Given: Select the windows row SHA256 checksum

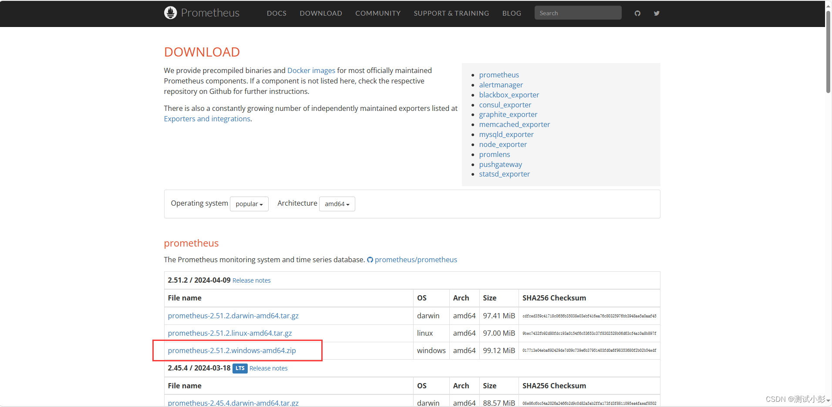Looking at the screenshot, I should [x=589, y=350].
